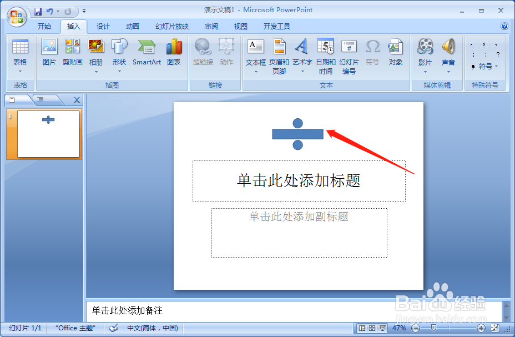The width and height of the screenshot is (515, 337).
Task: Zoom in with the plus button
Action: click(481, 328)
